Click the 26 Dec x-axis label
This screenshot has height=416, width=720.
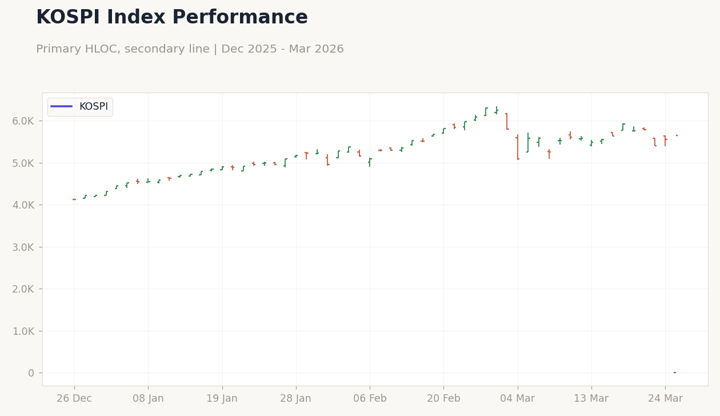74,399
